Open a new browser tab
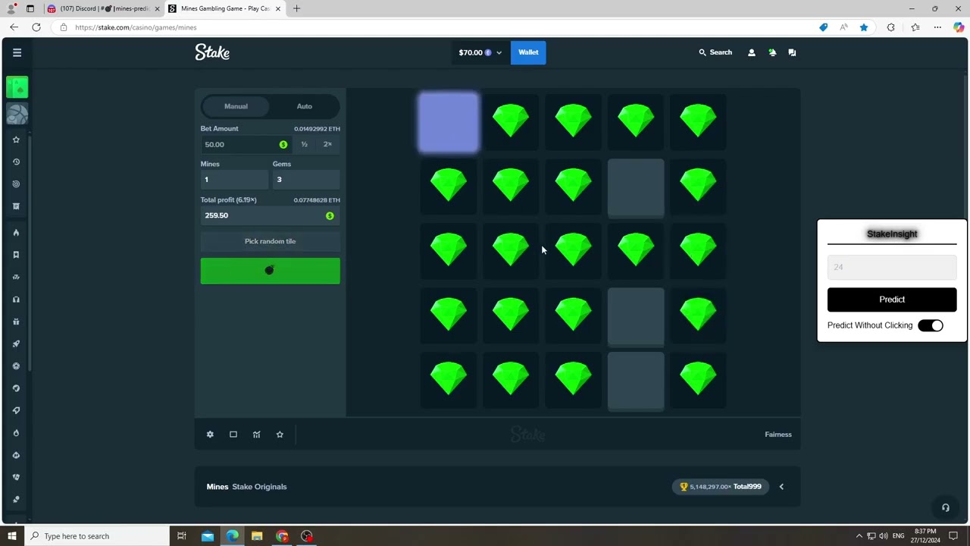Viewport: 970px width, 546px height. 296,8
